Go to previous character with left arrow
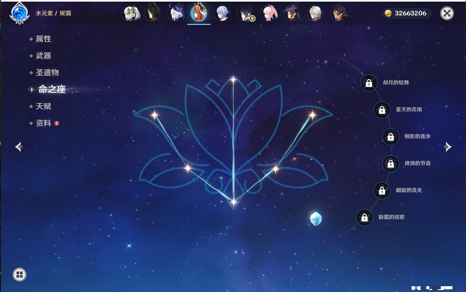The height and width of the screenshot is (292, 466). pos(19,147)
